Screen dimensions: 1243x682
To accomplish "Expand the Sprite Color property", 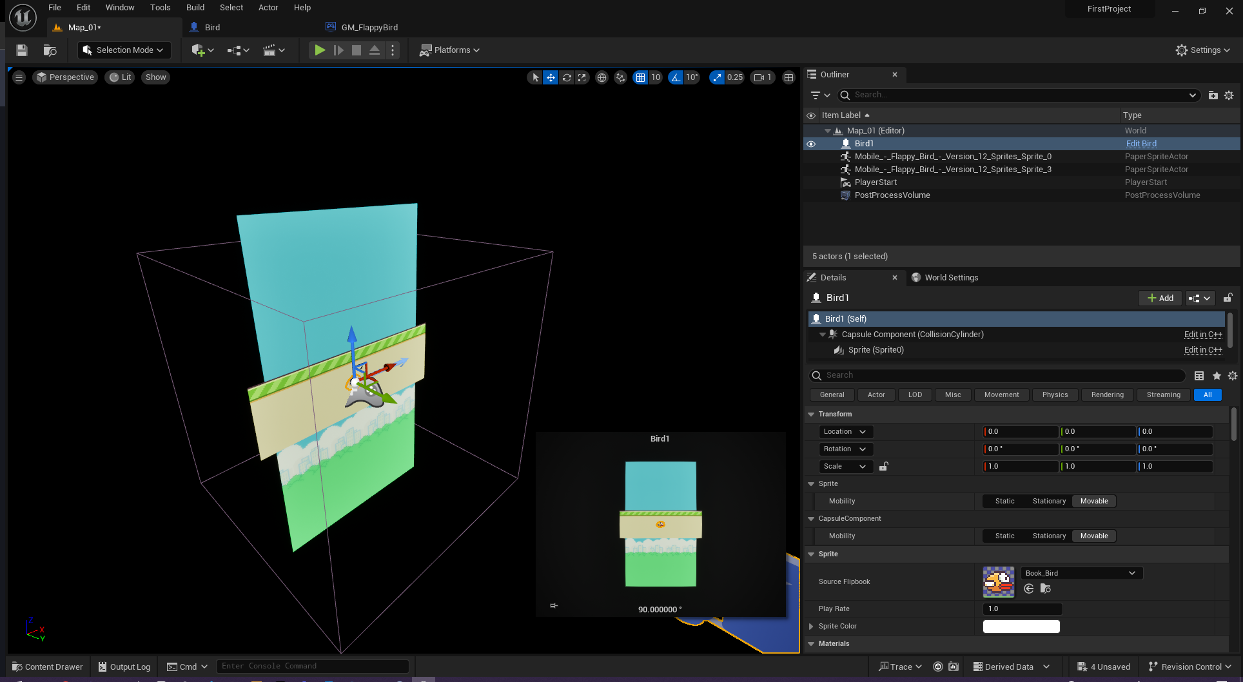I will 811,627.
